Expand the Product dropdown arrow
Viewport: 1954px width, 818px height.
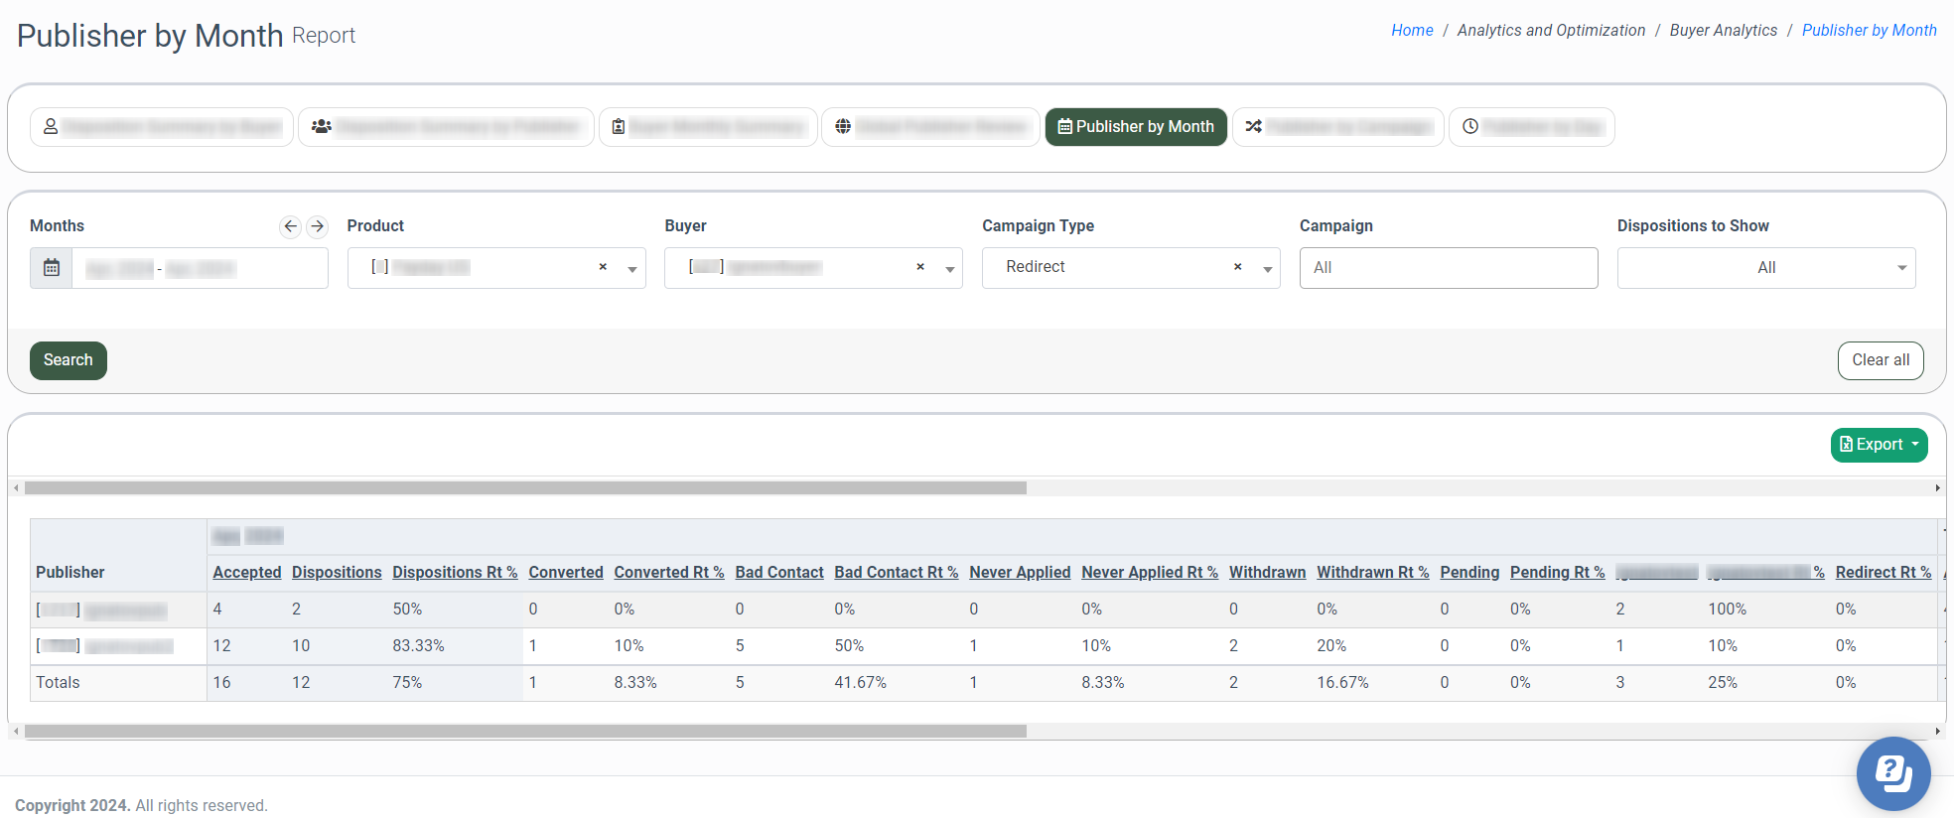(x=632, y=269)
